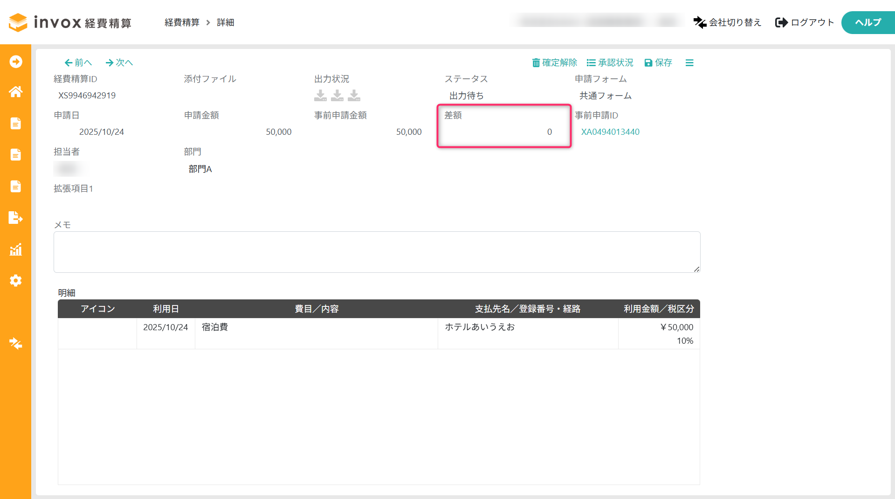Open the first document icon in sidebar
Image resolution: width=895 pixels, height=499 pixels.
click(x=15, y=123)
